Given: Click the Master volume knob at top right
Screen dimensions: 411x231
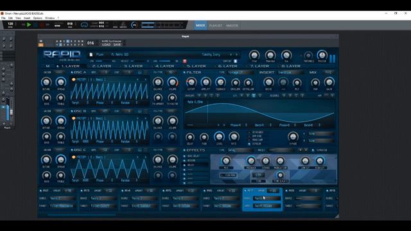Looking at the screenshot, I should click(x=322, y=55).
